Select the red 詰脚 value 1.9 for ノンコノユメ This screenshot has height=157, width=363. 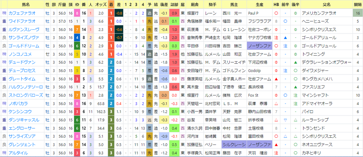coord(174,54)
